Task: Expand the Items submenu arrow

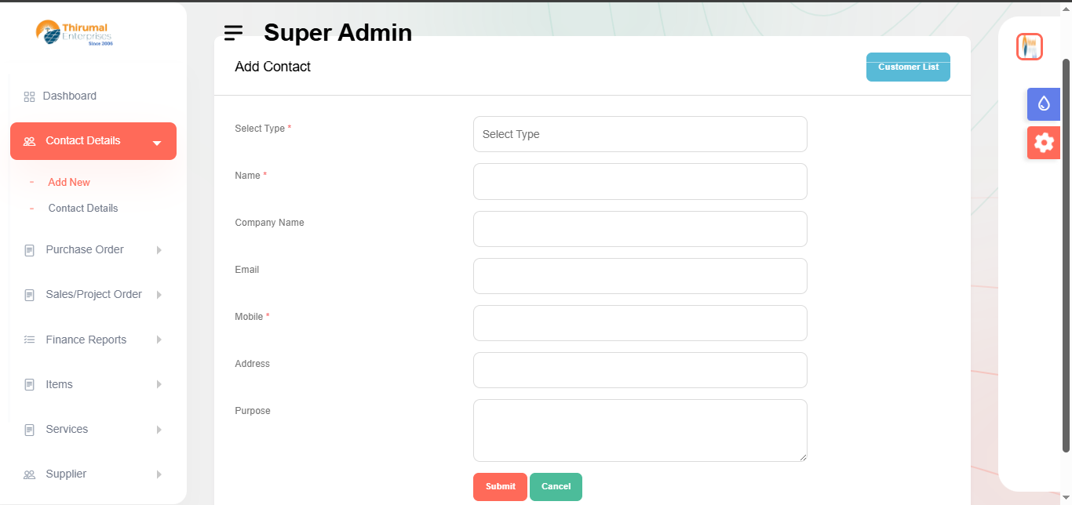Action: [x=159, y=384]
